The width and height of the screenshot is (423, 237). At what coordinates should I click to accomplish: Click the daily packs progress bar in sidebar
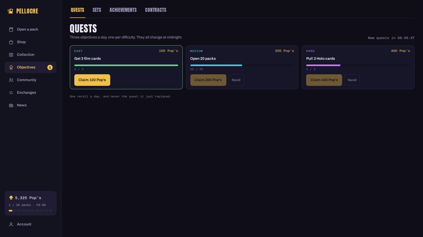pos(30,211)
